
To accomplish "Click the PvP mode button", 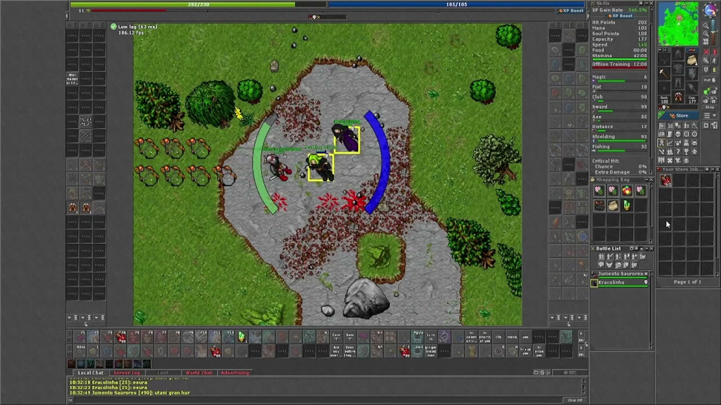I will pos(710,80).
